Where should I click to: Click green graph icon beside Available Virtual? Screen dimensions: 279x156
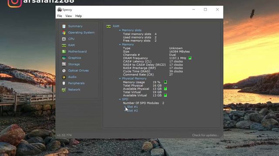point(166,95)
